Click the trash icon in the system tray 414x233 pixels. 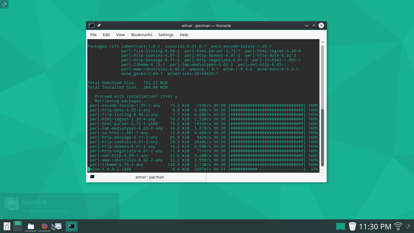[x=352, y=226]
